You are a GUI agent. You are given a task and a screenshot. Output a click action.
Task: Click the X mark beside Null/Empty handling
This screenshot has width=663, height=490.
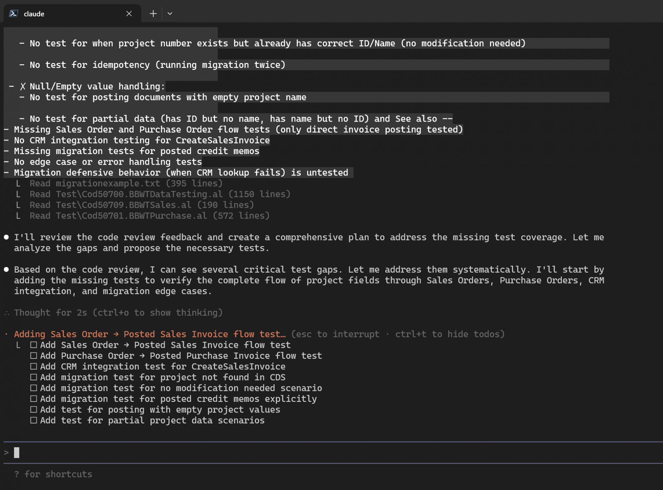(23, 87)
